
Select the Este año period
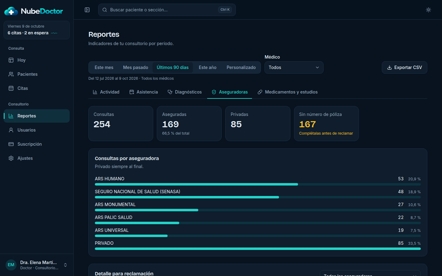click(x=207, y=67)
